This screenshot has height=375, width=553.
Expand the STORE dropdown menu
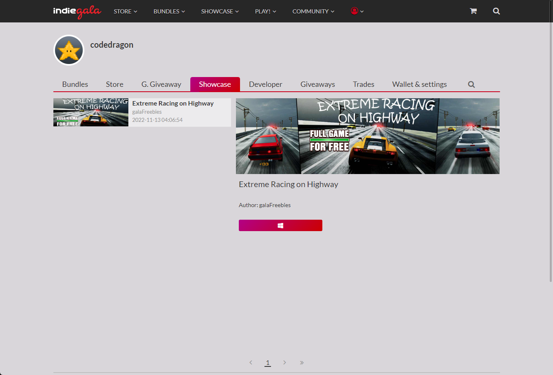126,11
